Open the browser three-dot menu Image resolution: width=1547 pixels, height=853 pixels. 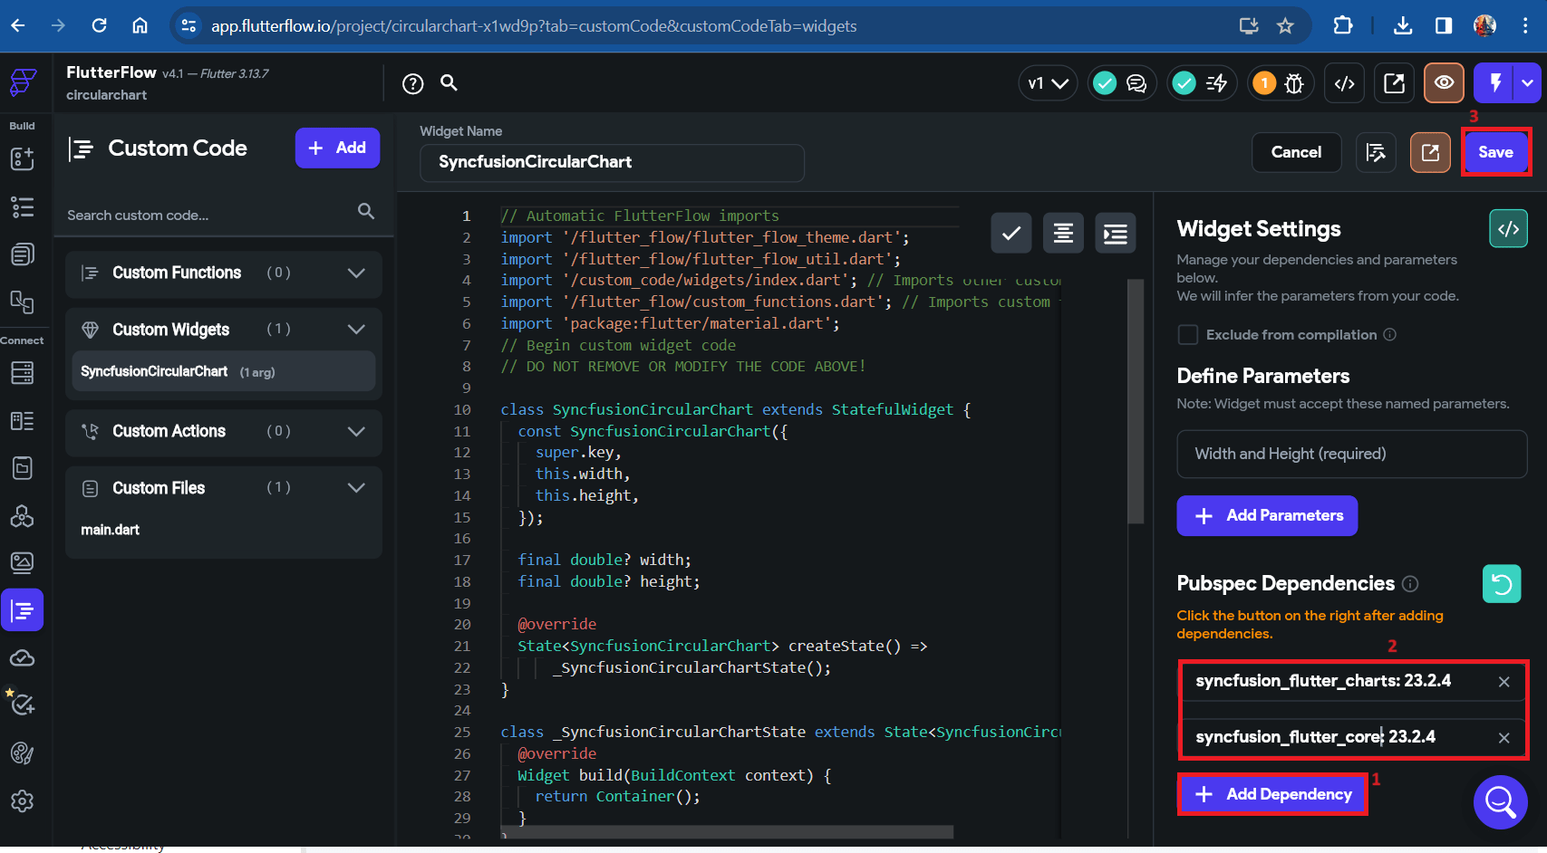pos(1526,25)
